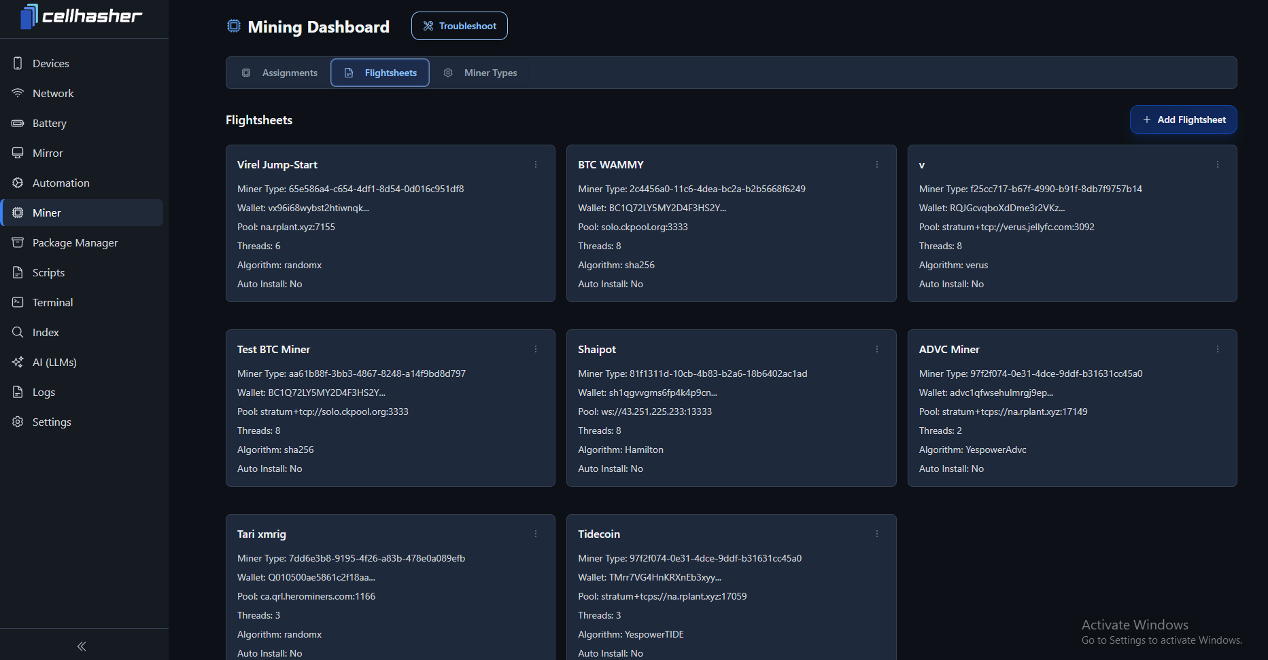This screenshot has width=1268, height=660.
Task: Click the Terminal icon in sidebar
Action: click(18, 302)
